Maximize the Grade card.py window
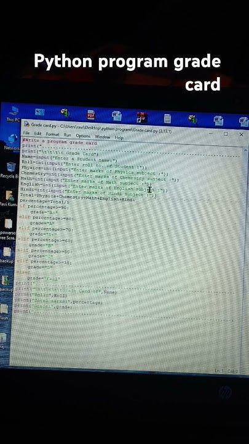Viewport: 249px width, 444px height. point(226,134)
